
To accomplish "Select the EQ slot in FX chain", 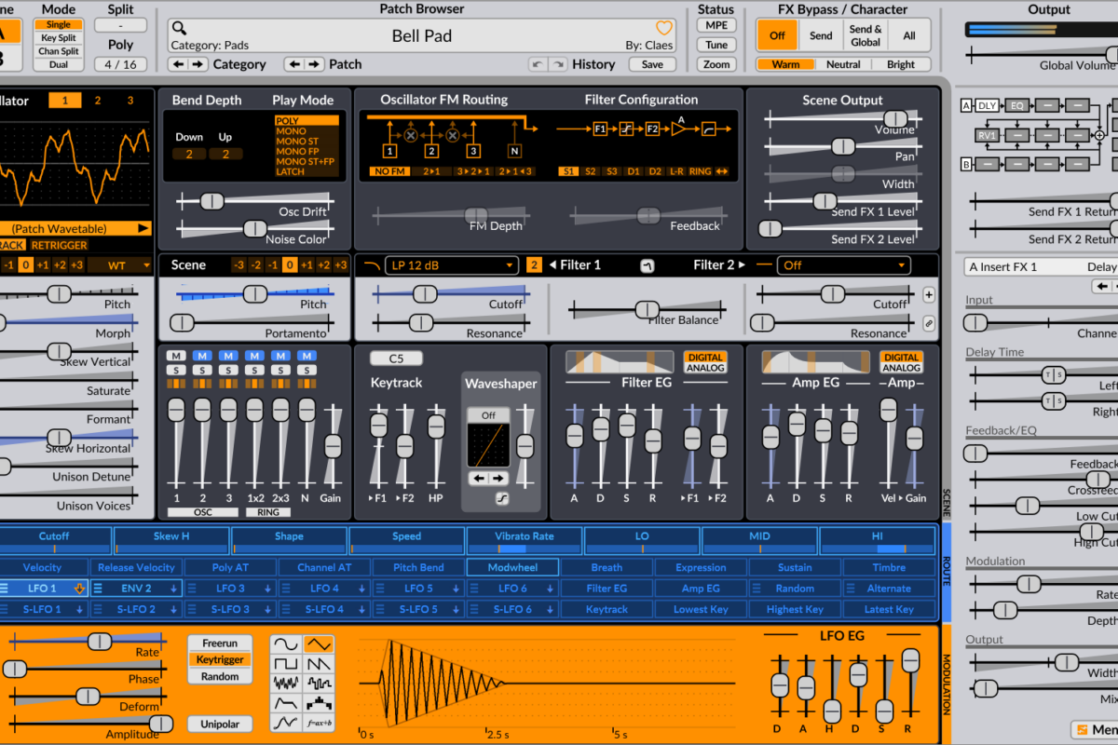I will (x=1017, y=105).
